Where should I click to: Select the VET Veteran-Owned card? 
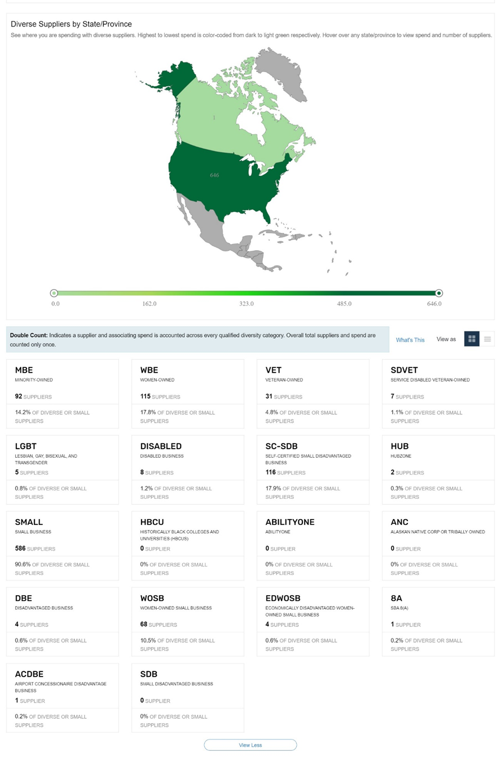[313, 393]
